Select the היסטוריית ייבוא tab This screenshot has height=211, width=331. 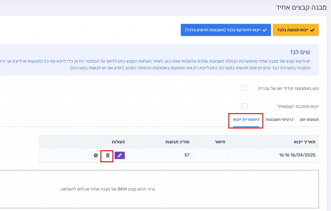pyautogui.click(x=246, y=120)
